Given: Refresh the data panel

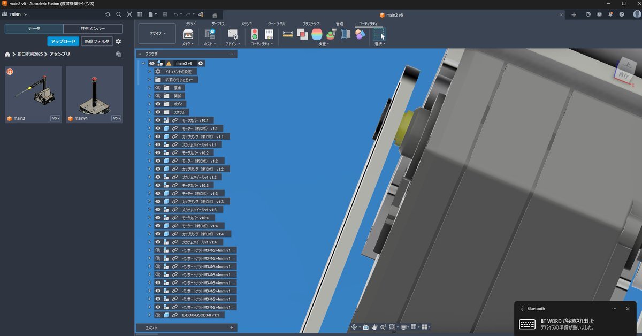Looking at the screenshot, I should pos(108,14).
